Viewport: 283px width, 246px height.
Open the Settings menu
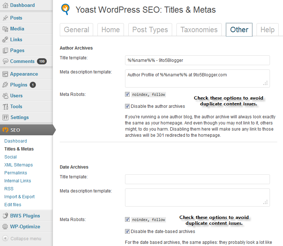[x=20, y=117]
